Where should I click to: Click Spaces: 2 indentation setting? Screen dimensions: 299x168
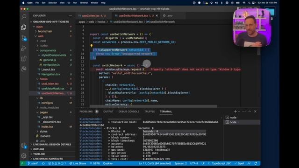coord(180,163)
